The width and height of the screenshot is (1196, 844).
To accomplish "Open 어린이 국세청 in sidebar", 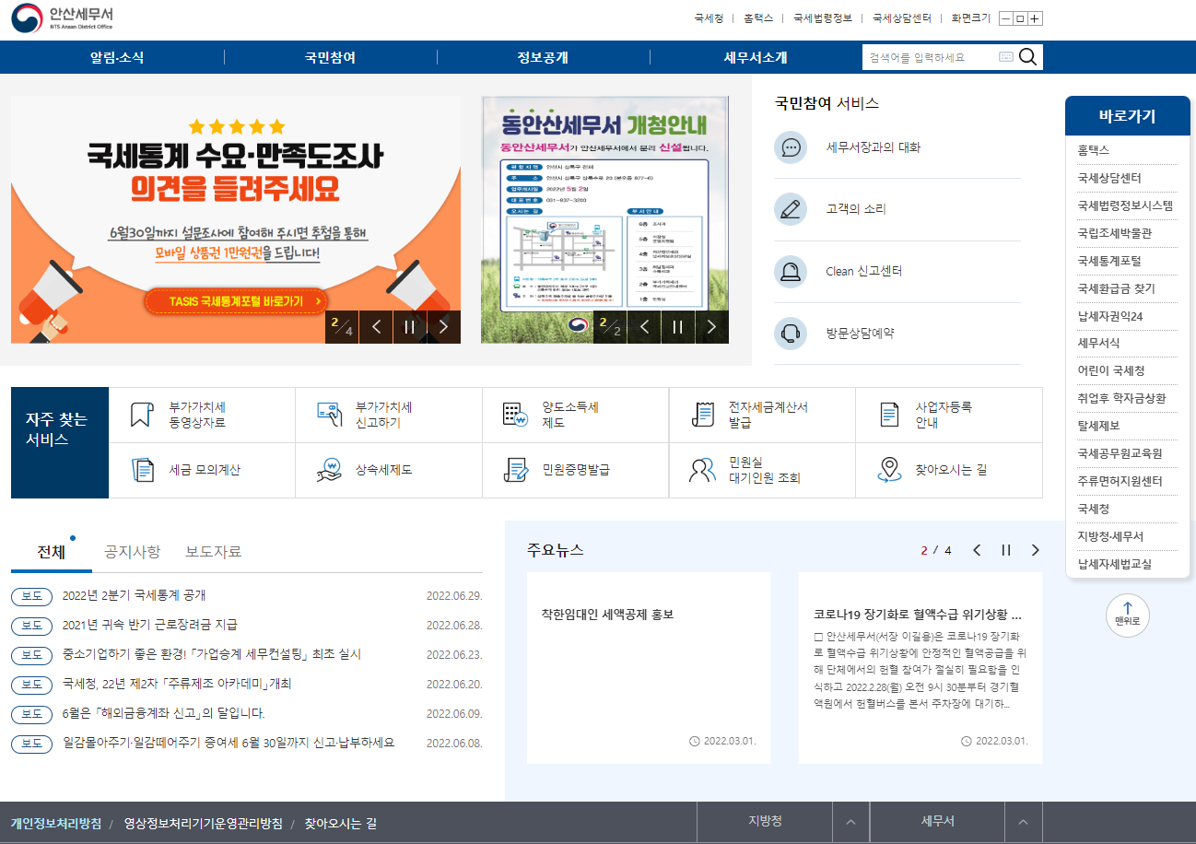I will 1110,370.
